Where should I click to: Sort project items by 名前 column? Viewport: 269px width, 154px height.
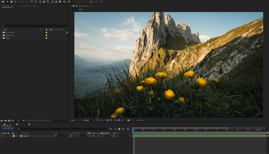(5, 30)
